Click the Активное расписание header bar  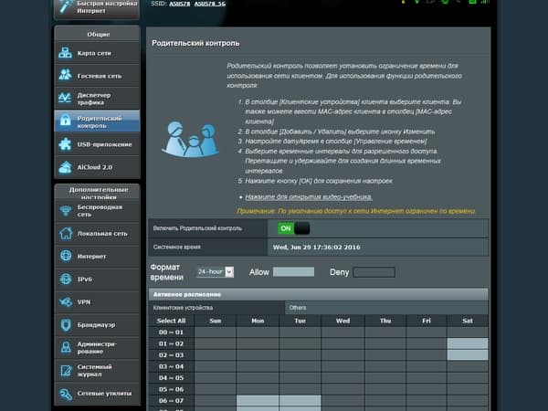(x=319, y=294)
